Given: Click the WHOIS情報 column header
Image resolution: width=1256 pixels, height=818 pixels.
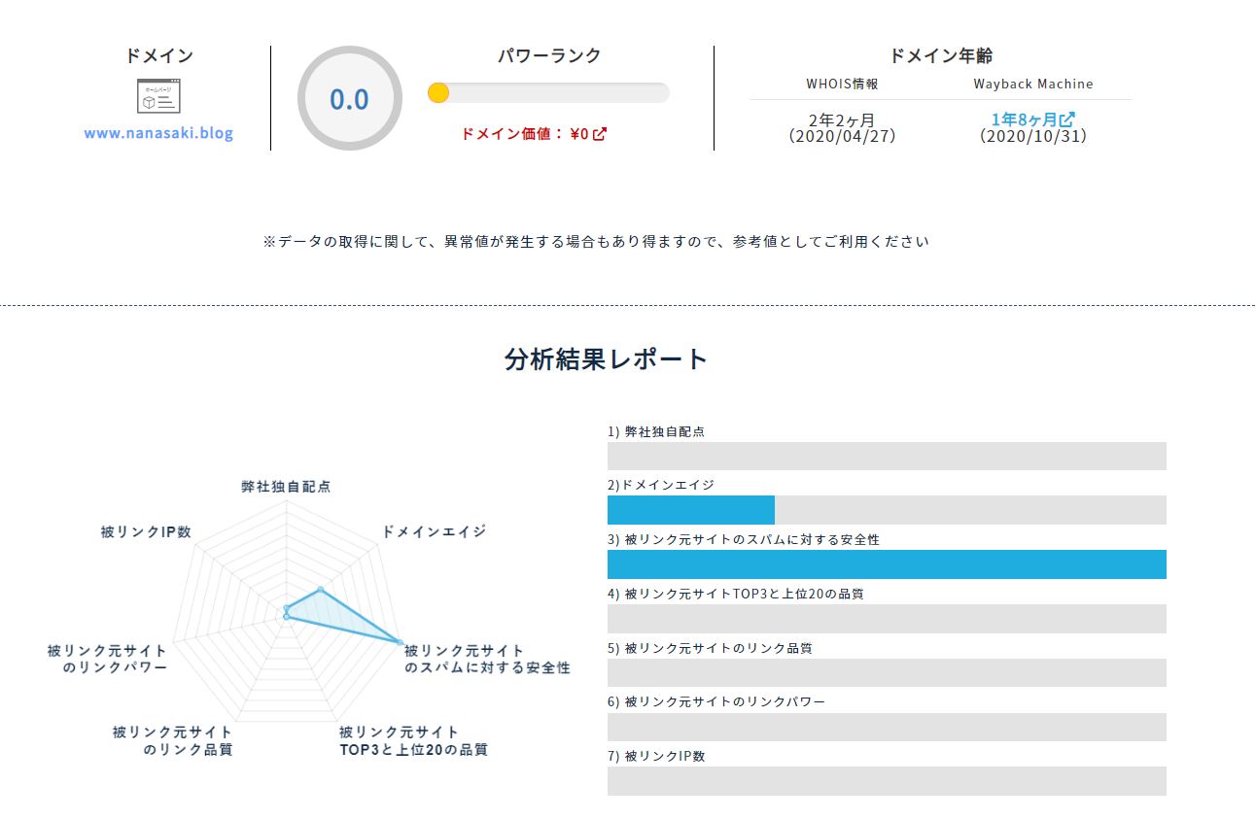Looking at the screenshot, I should click(x=842, y=84).
